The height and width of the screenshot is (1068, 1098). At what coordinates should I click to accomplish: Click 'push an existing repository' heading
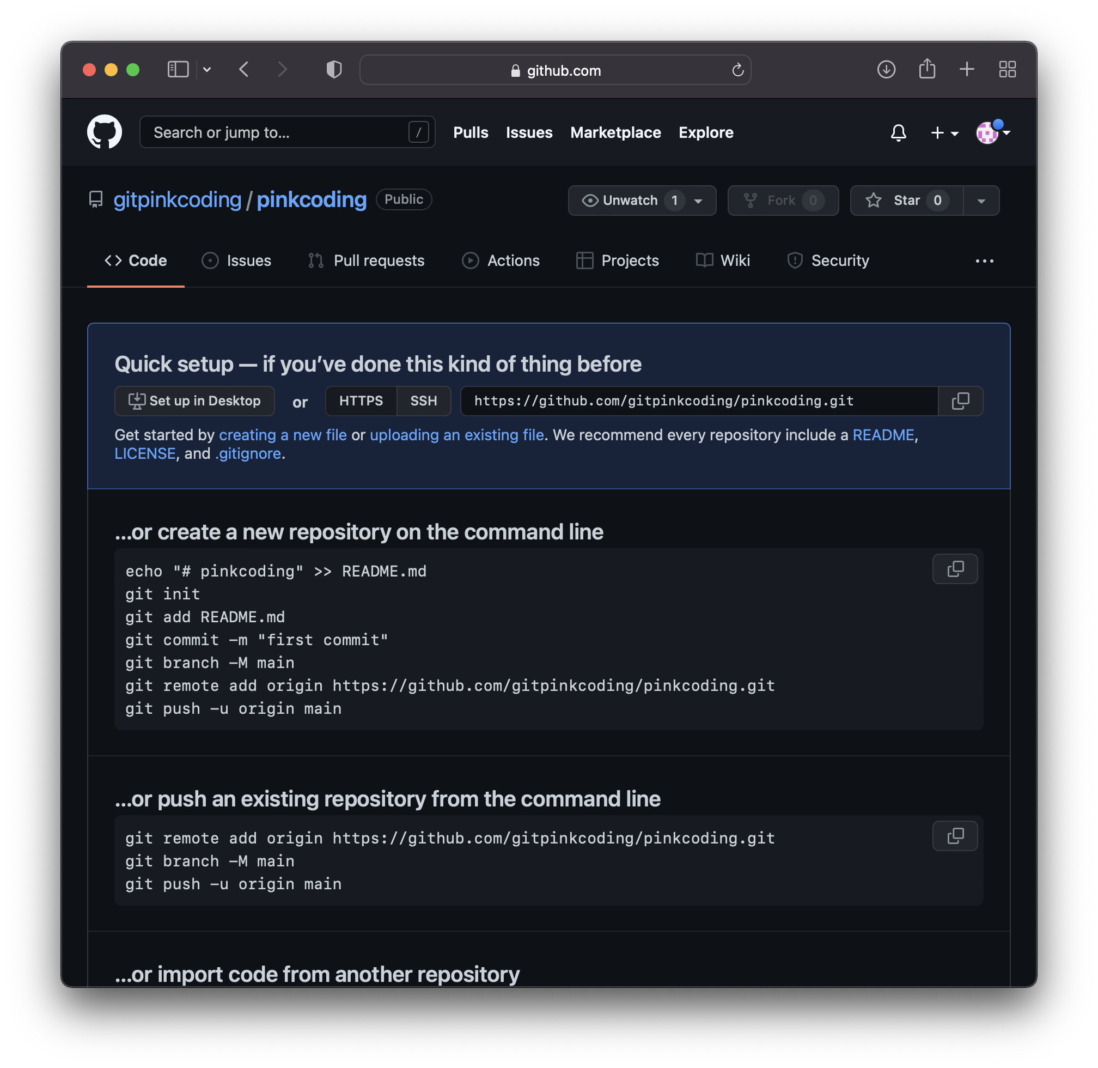coord(387,799)
